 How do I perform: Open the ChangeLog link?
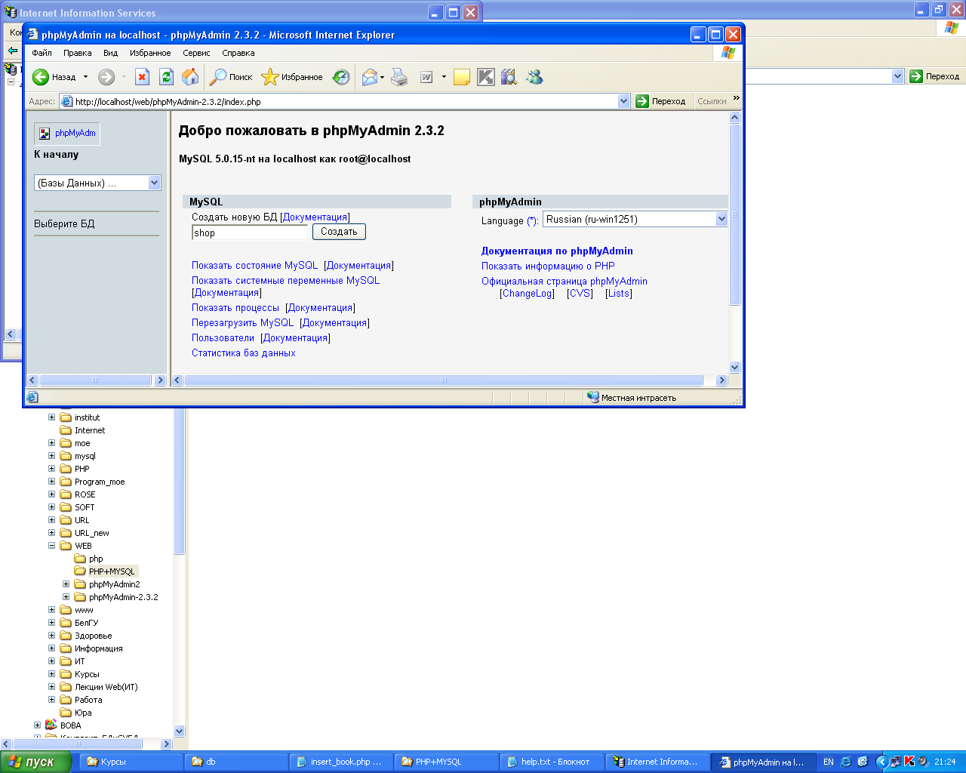(527, 294)
